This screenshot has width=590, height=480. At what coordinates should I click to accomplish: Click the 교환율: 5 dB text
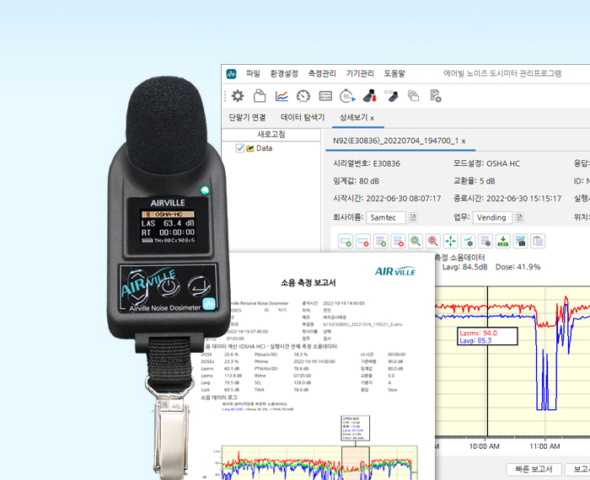click(474, 181)
